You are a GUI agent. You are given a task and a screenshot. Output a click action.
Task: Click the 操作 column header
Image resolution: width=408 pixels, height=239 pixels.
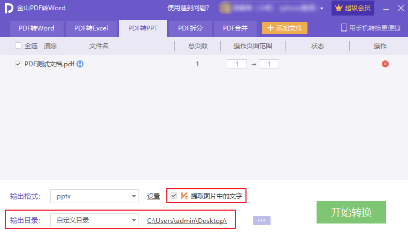click(x=380, y=46)
